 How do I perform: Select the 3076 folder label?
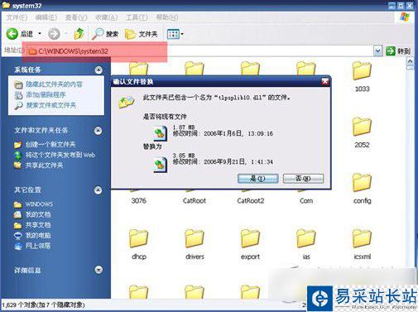click(139, 201)
